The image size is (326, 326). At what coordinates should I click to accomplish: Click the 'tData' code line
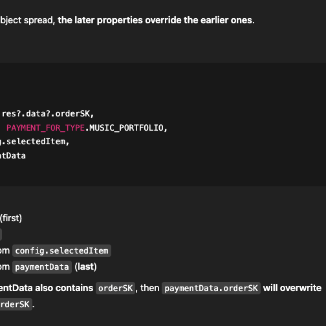[13, 156]
